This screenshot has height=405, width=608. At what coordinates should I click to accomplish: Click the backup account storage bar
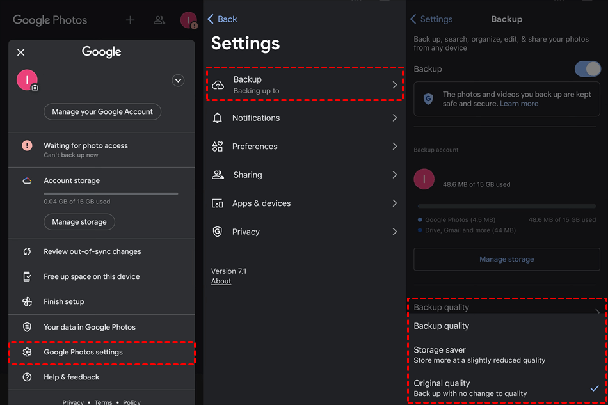tap(507, 206)
